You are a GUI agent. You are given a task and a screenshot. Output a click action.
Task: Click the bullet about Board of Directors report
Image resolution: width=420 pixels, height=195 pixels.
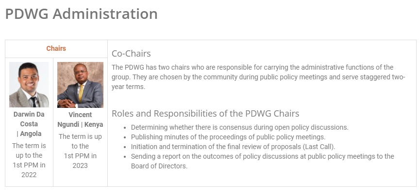click(x=262, y=161)
